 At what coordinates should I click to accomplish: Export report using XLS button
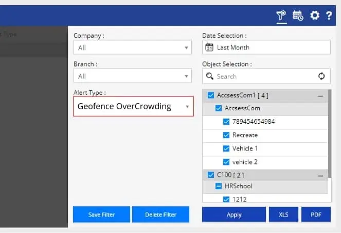[x=283, y=215]
